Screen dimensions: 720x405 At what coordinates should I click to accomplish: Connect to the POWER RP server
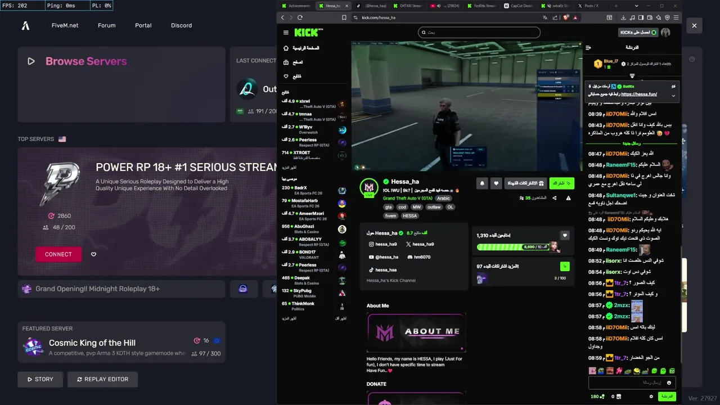[x=58, y=254]
